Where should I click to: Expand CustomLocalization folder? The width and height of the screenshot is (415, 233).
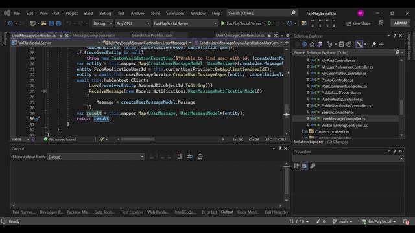(x=302, y=131)
